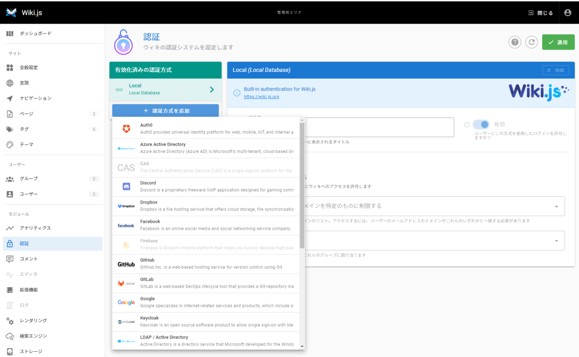Expand the Local strategy chevron
Image resolution: width=579 pixels, height=357 pixels.
coord(211,89)
